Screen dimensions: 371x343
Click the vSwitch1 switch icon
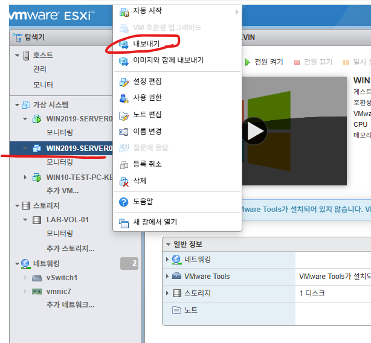(37, 278)
